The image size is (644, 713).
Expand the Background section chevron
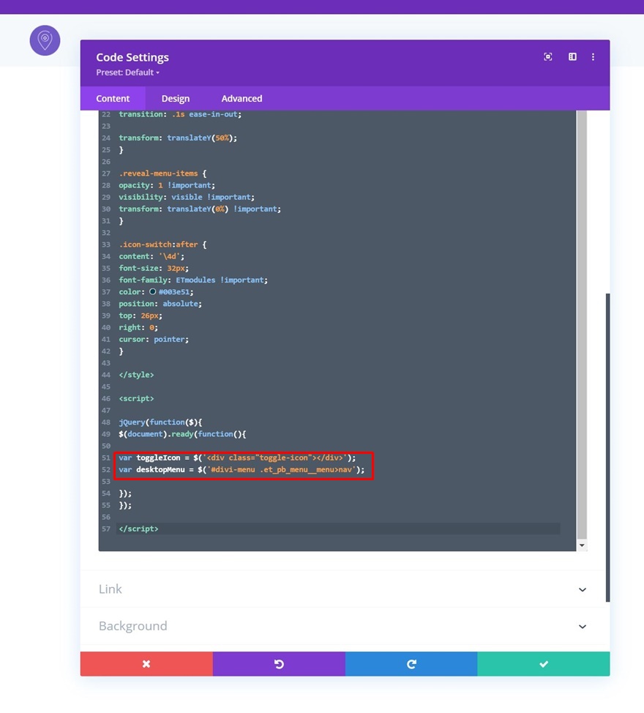[x=583, y=626]
